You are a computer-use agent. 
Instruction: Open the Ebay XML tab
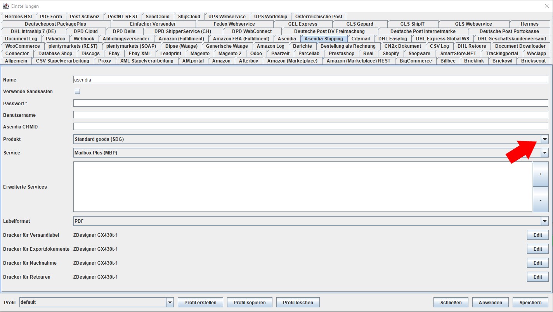coord(140,54)
